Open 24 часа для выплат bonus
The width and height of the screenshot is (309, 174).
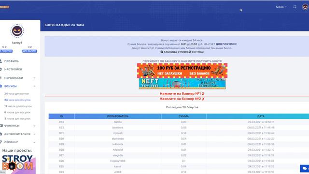[x=17, y=94]
